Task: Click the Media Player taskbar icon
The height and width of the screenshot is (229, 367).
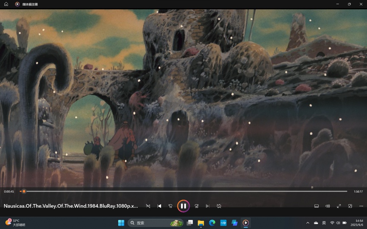Action: tap(246, 223)
